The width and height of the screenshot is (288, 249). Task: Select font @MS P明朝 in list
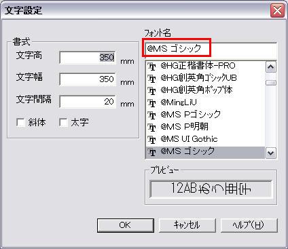tap(206, 127)
